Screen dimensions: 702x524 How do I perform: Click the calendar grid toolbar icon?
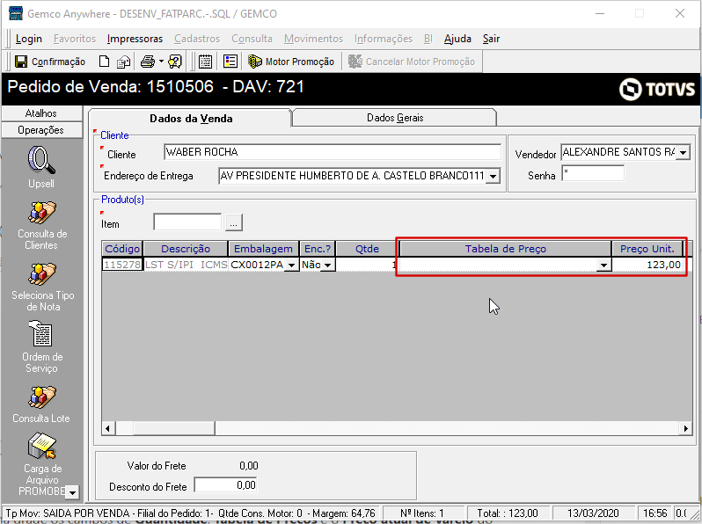(206, 62)
